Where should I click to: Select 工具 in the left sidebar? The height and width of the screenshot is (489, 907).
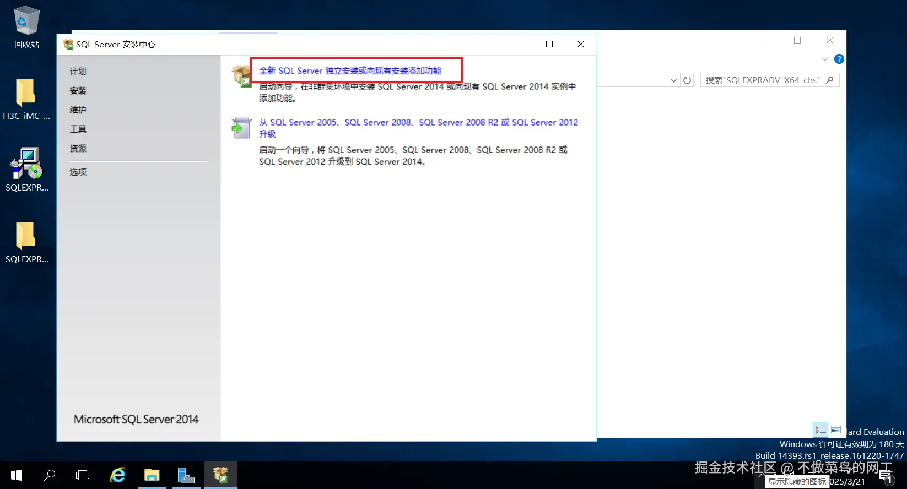pos(78,129)
